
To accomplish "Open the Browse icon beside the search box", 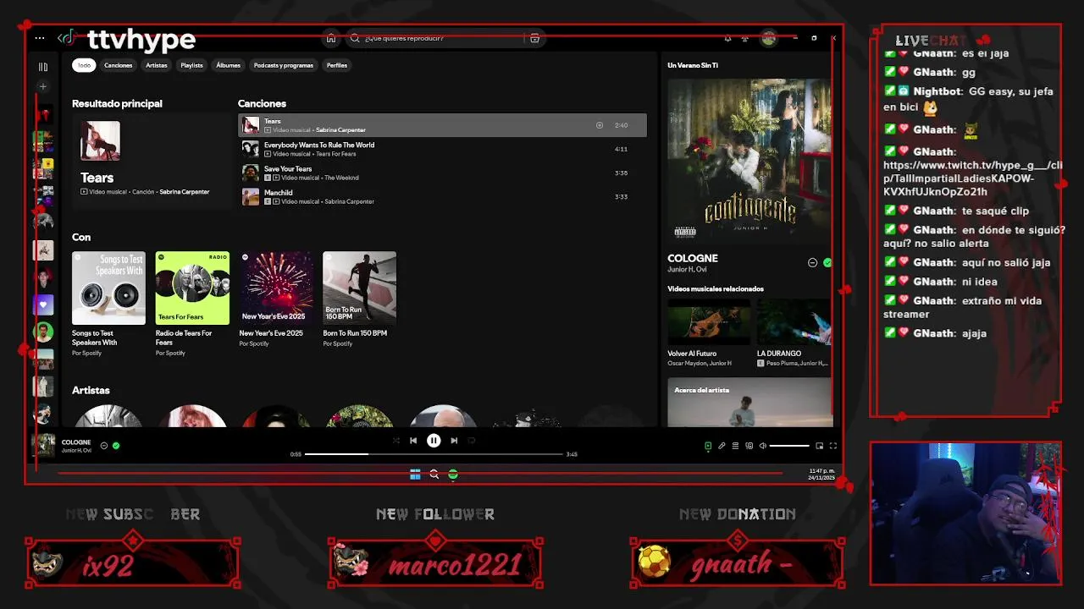I will coord(534,38).
